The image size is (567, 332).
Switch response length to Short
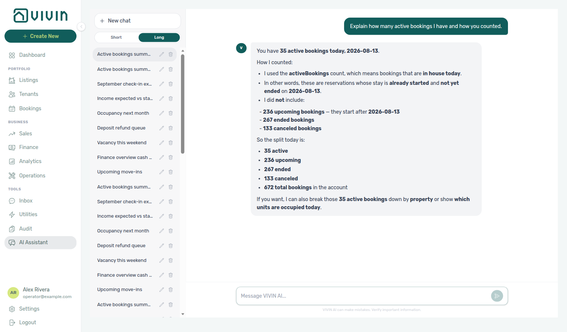116,37
